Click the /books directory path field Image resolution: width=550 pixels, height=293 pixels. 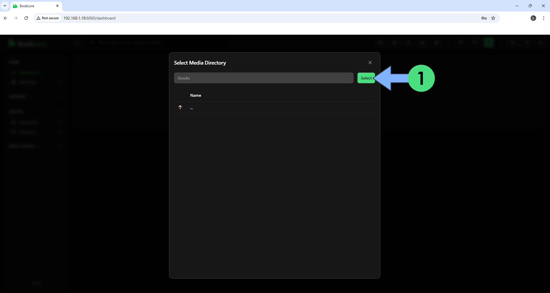263,78
